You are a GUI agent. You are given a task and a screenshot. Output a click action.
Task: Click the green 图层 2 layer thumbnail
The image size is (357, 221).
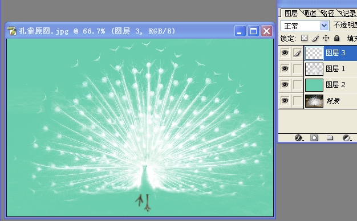[314, 85]
